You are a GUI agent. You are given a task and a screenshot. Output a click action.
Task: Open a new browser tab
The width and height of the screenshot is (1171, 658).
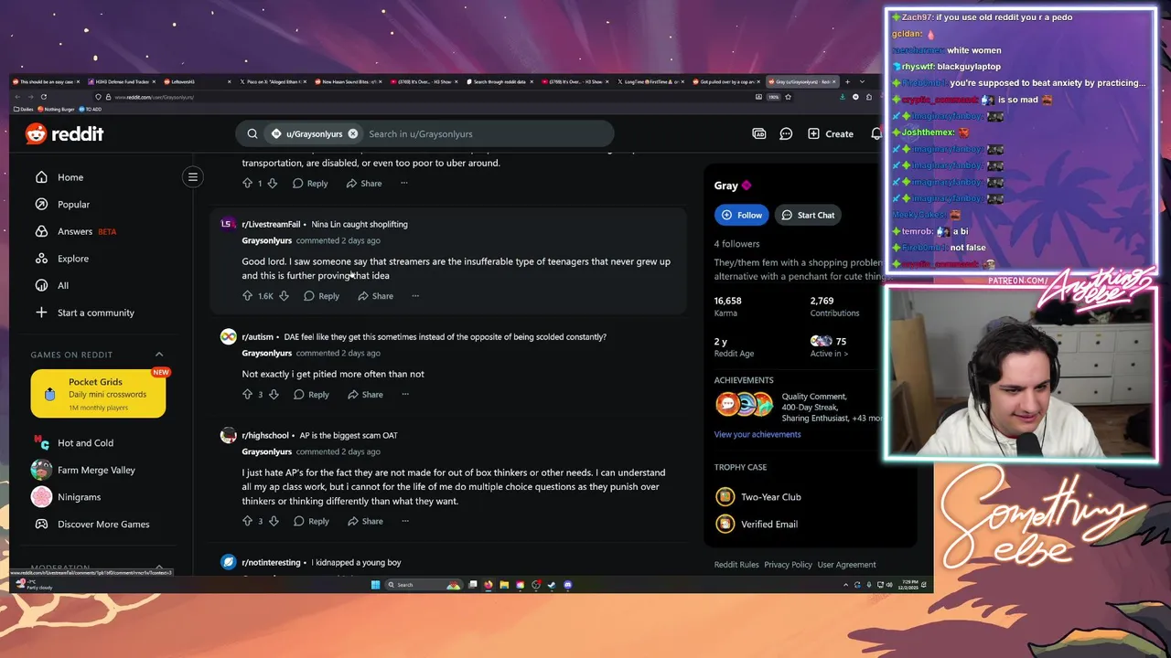847,81
